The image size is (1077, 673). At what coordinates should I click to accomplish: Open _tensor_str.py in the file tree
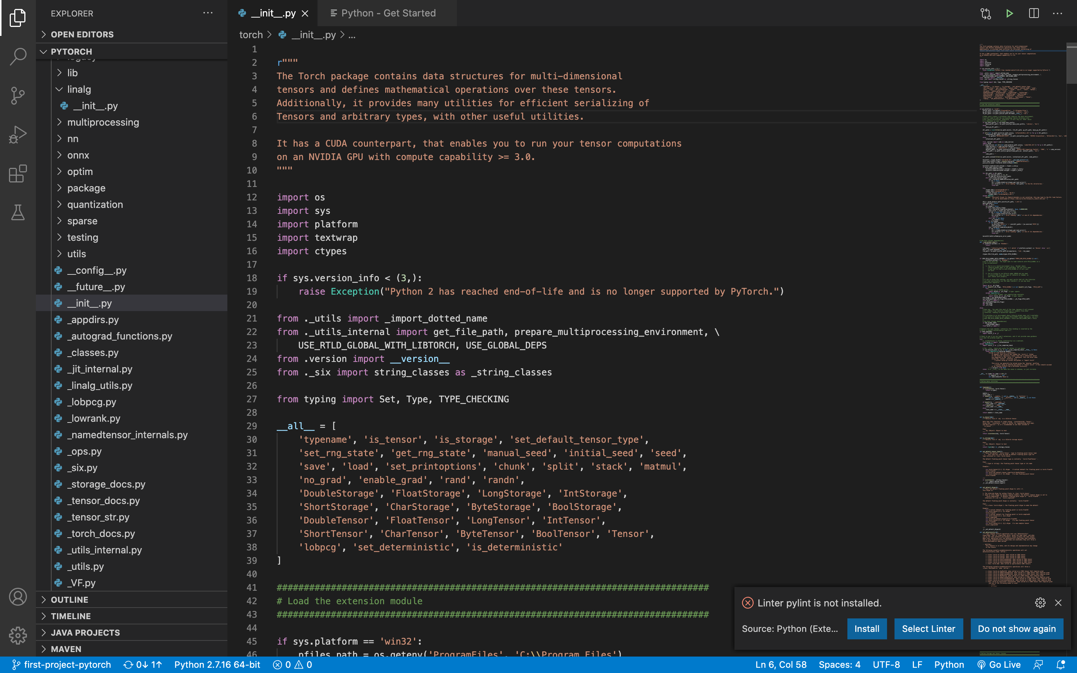click(98, 517)
